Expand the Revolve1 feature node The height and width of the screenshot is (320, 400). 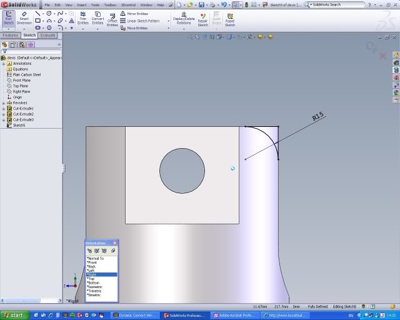[4, 102]
